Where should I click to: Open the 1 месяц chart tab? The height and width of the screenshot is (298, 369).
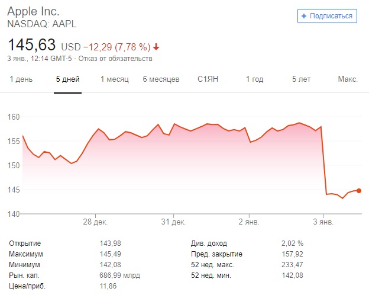coord(114,79)
